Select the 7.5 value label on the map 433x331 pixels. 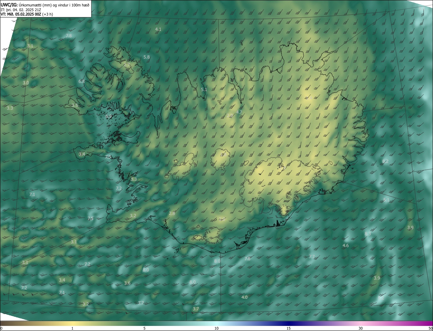(90, 219)
